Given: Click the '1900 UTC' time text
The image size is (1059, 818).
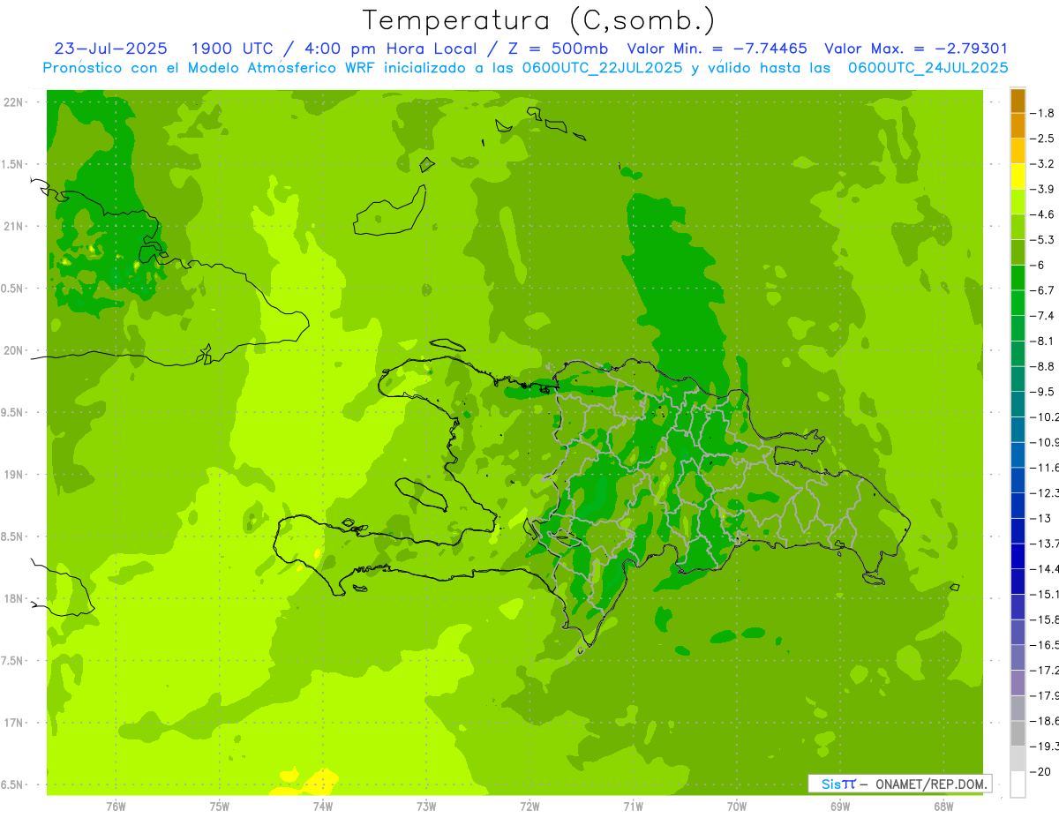Looking at the screenshot, I should (232, 49).
